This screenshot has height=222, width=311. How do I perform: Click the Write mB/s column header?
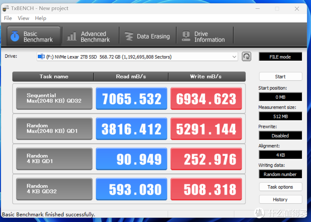click(207, 77)
